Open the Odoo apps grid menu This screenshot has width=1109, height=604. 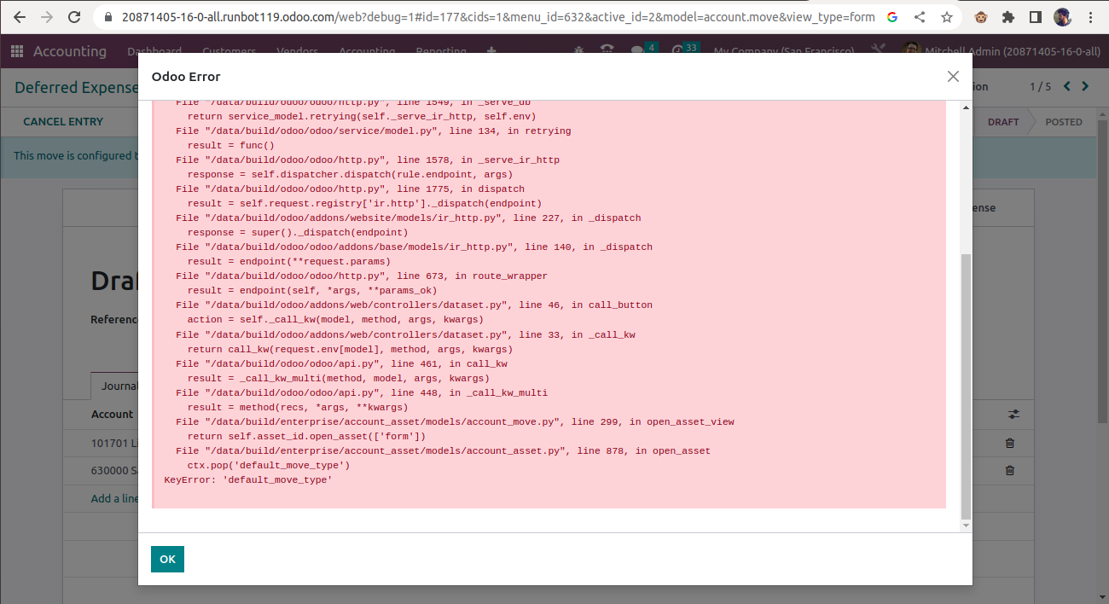pyautogui.click(x=17, y=51)
